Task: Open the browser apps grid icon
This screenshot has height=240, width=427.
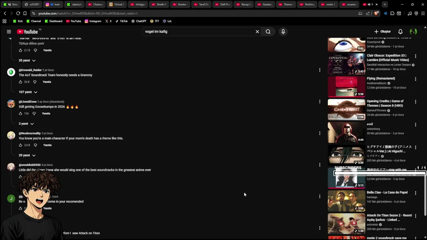Action: (4, 21)
